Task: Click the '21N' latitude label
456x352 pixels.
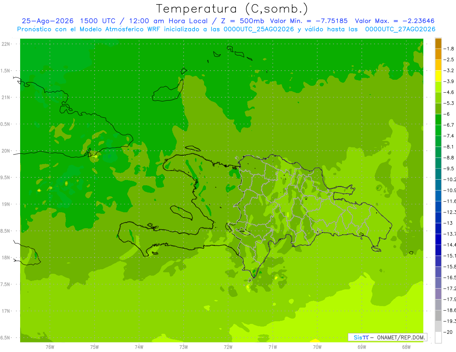Action: pyautogui.click(x=6, y=97)
